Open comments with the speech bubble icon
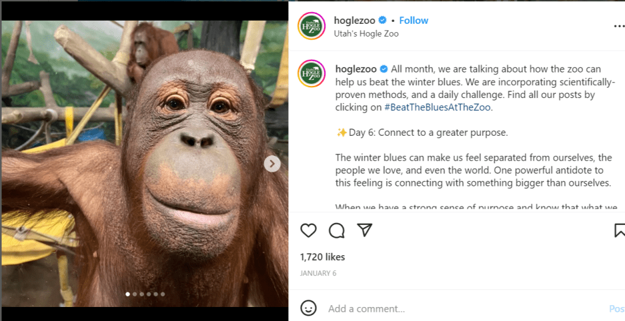625x321 pixels. tap(337, 230)
